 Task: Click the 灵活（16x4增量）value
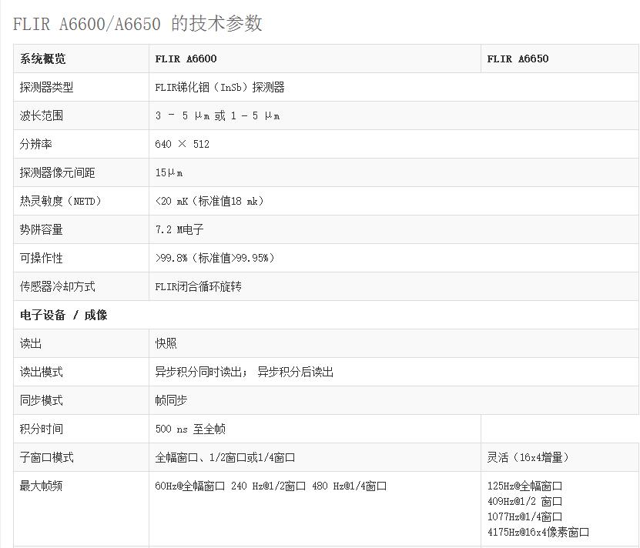(528, 457)
